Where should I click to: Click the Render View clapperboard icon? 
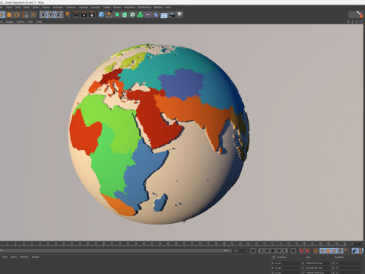76,14
